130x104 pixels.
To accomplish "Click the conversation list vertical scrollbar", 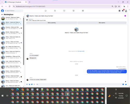I will [24, 41].
